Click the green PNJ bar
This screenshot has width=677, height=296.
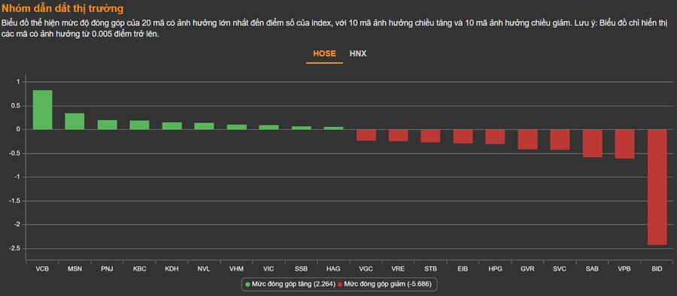click(x=107, y=125)
